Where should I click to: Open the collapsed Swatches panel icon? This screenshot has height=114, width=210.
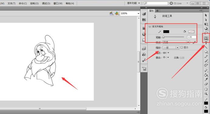coord(144,20)
